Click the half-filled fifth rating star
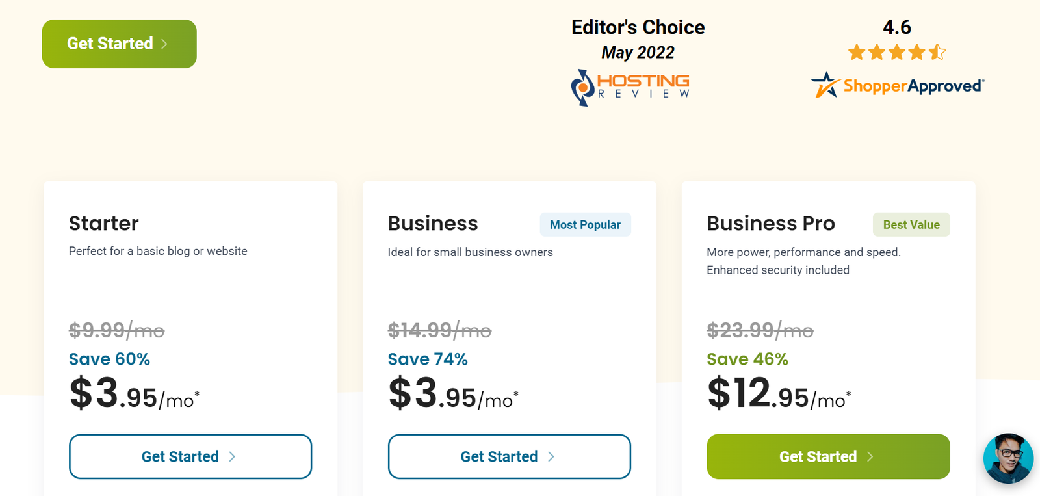Screen dimensions: 1040x496 pos(937,52)
